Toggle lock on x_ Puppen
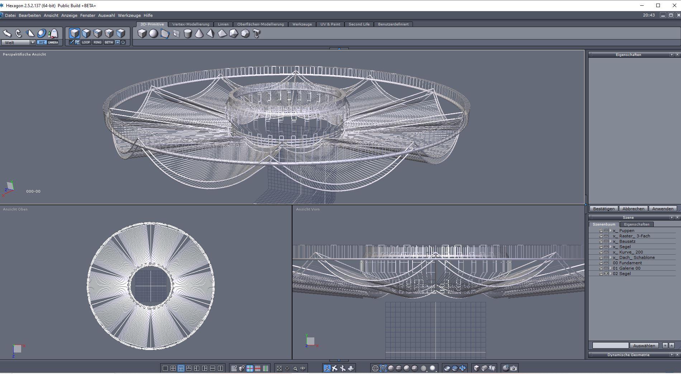This screenshot has height=374, width=681. click(x=601, y=231)
